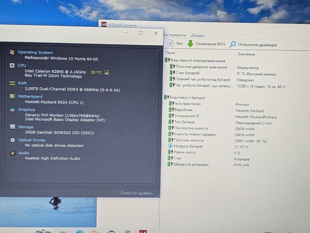Click the Operating System heading in Speccy
The height and width of the screenshot is (233, 310).
click(x=35, y=52)
